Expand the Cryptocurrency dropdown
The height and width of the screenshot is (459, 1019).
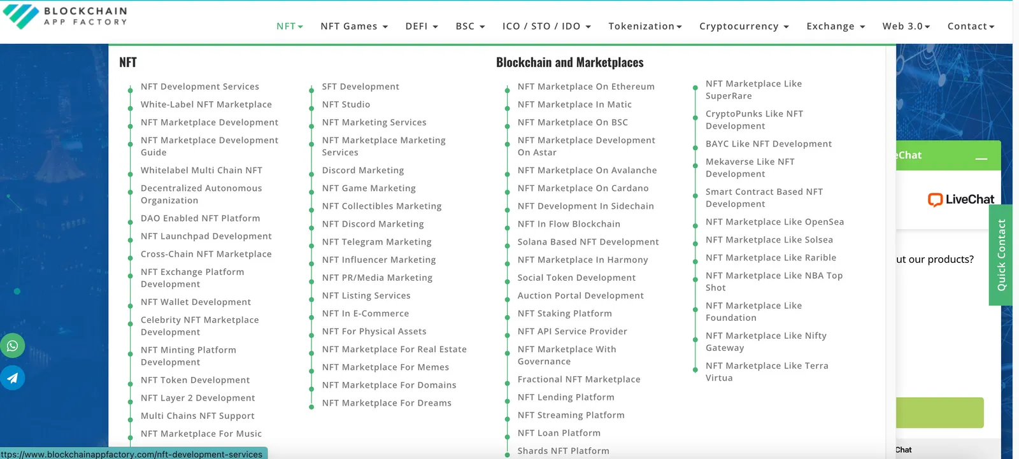[744, 26]
